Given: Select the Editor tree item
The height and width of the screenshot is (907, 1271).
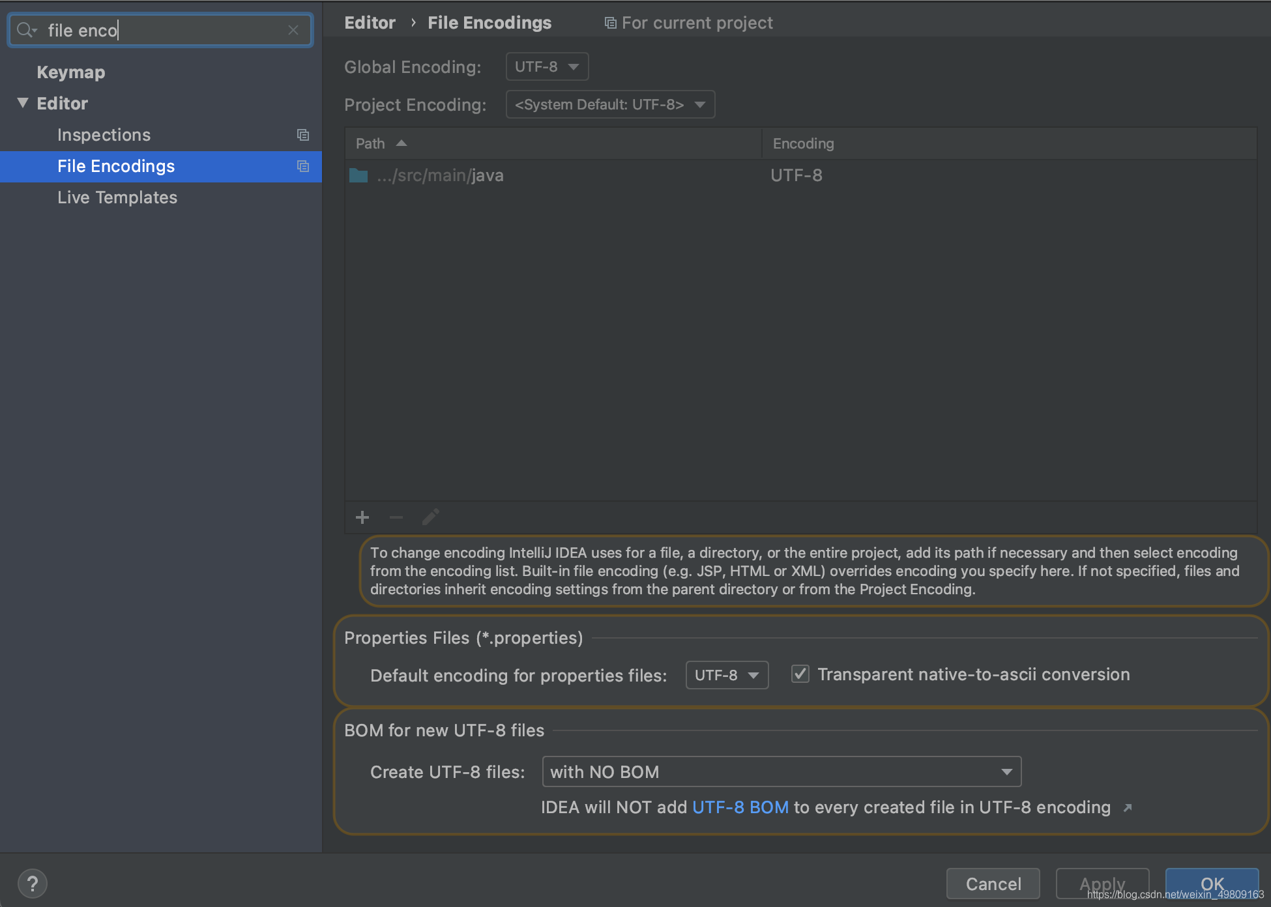Looking at the screenshot, I should tap(61, 103).
